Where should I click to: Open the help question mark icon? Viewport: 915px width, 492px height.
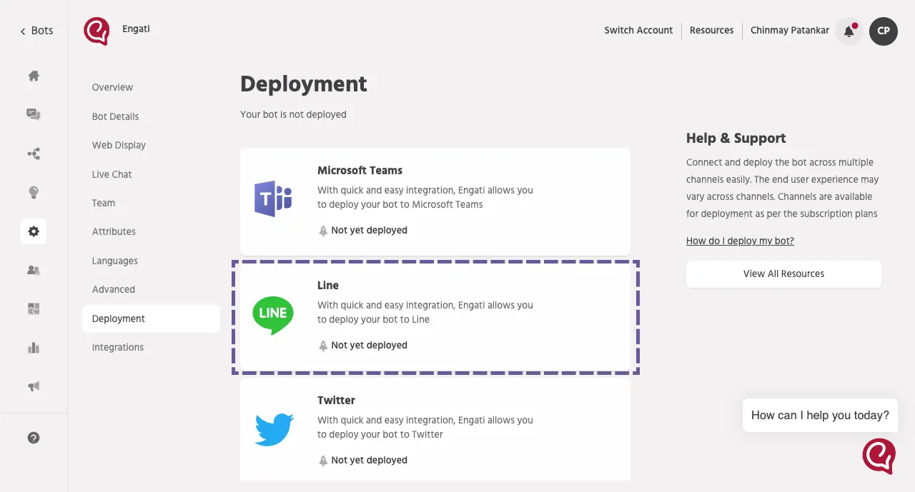[34, 438]
